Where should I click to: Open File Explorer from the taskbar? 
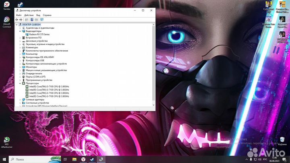pos(74,159)
